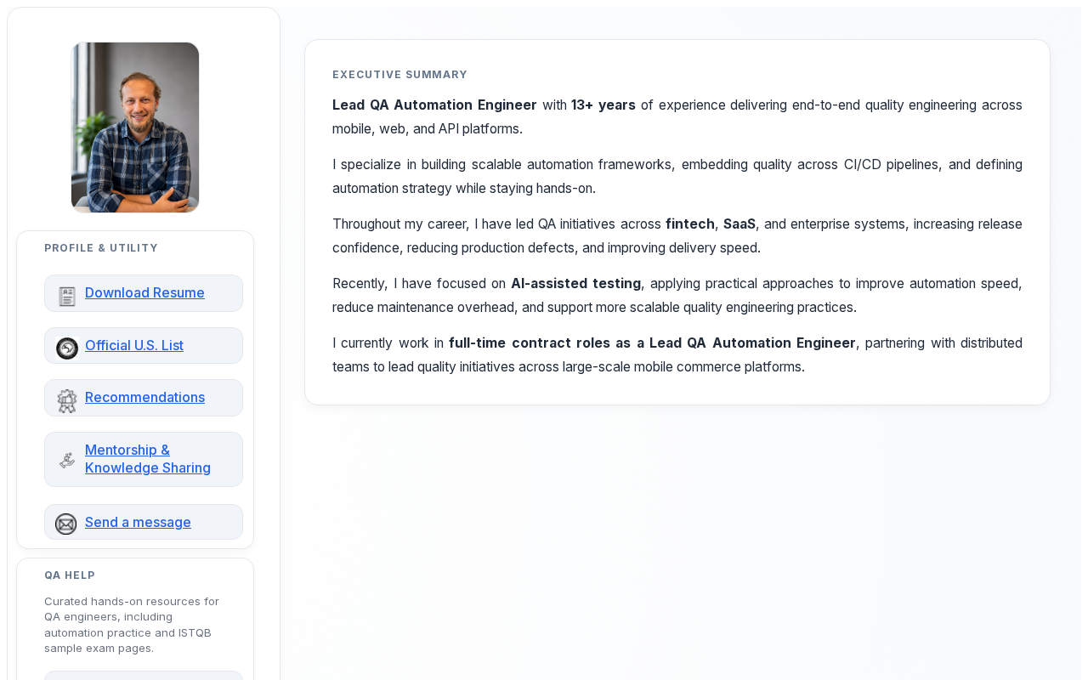Open the Send a message link
Image resolution: width=1088 pixels, height=680 pixels.
click(x=138, y=522)
